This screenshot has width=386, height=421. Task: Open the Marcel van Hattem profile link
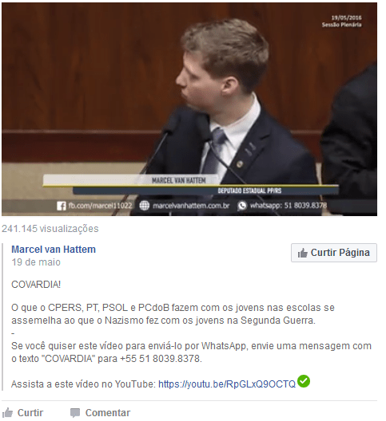[x=54, y=250]
